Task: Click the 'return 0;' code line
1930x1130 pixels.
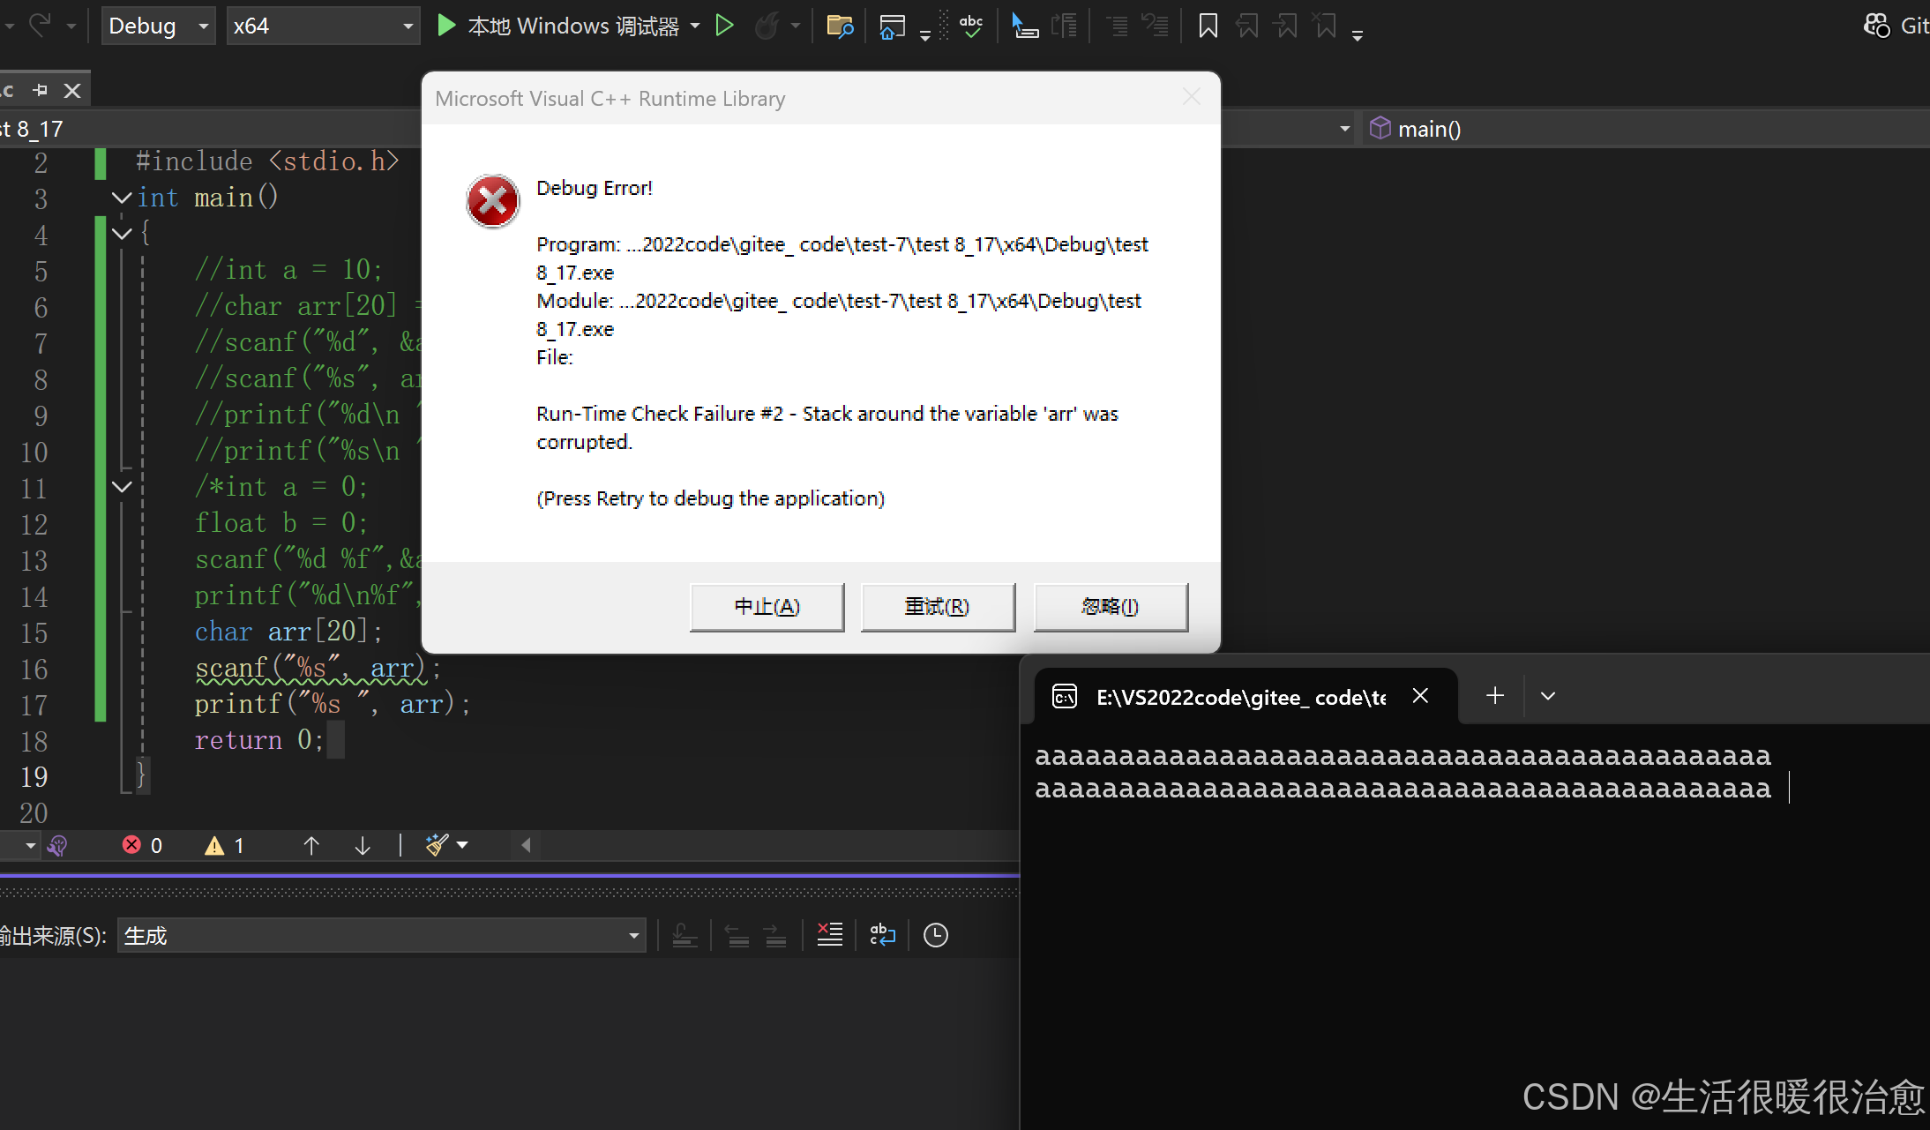Action: tap(259, 740)
